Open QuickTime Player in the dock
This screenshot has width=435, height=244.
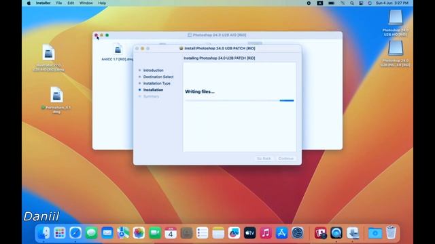click(x=336, y=232)
